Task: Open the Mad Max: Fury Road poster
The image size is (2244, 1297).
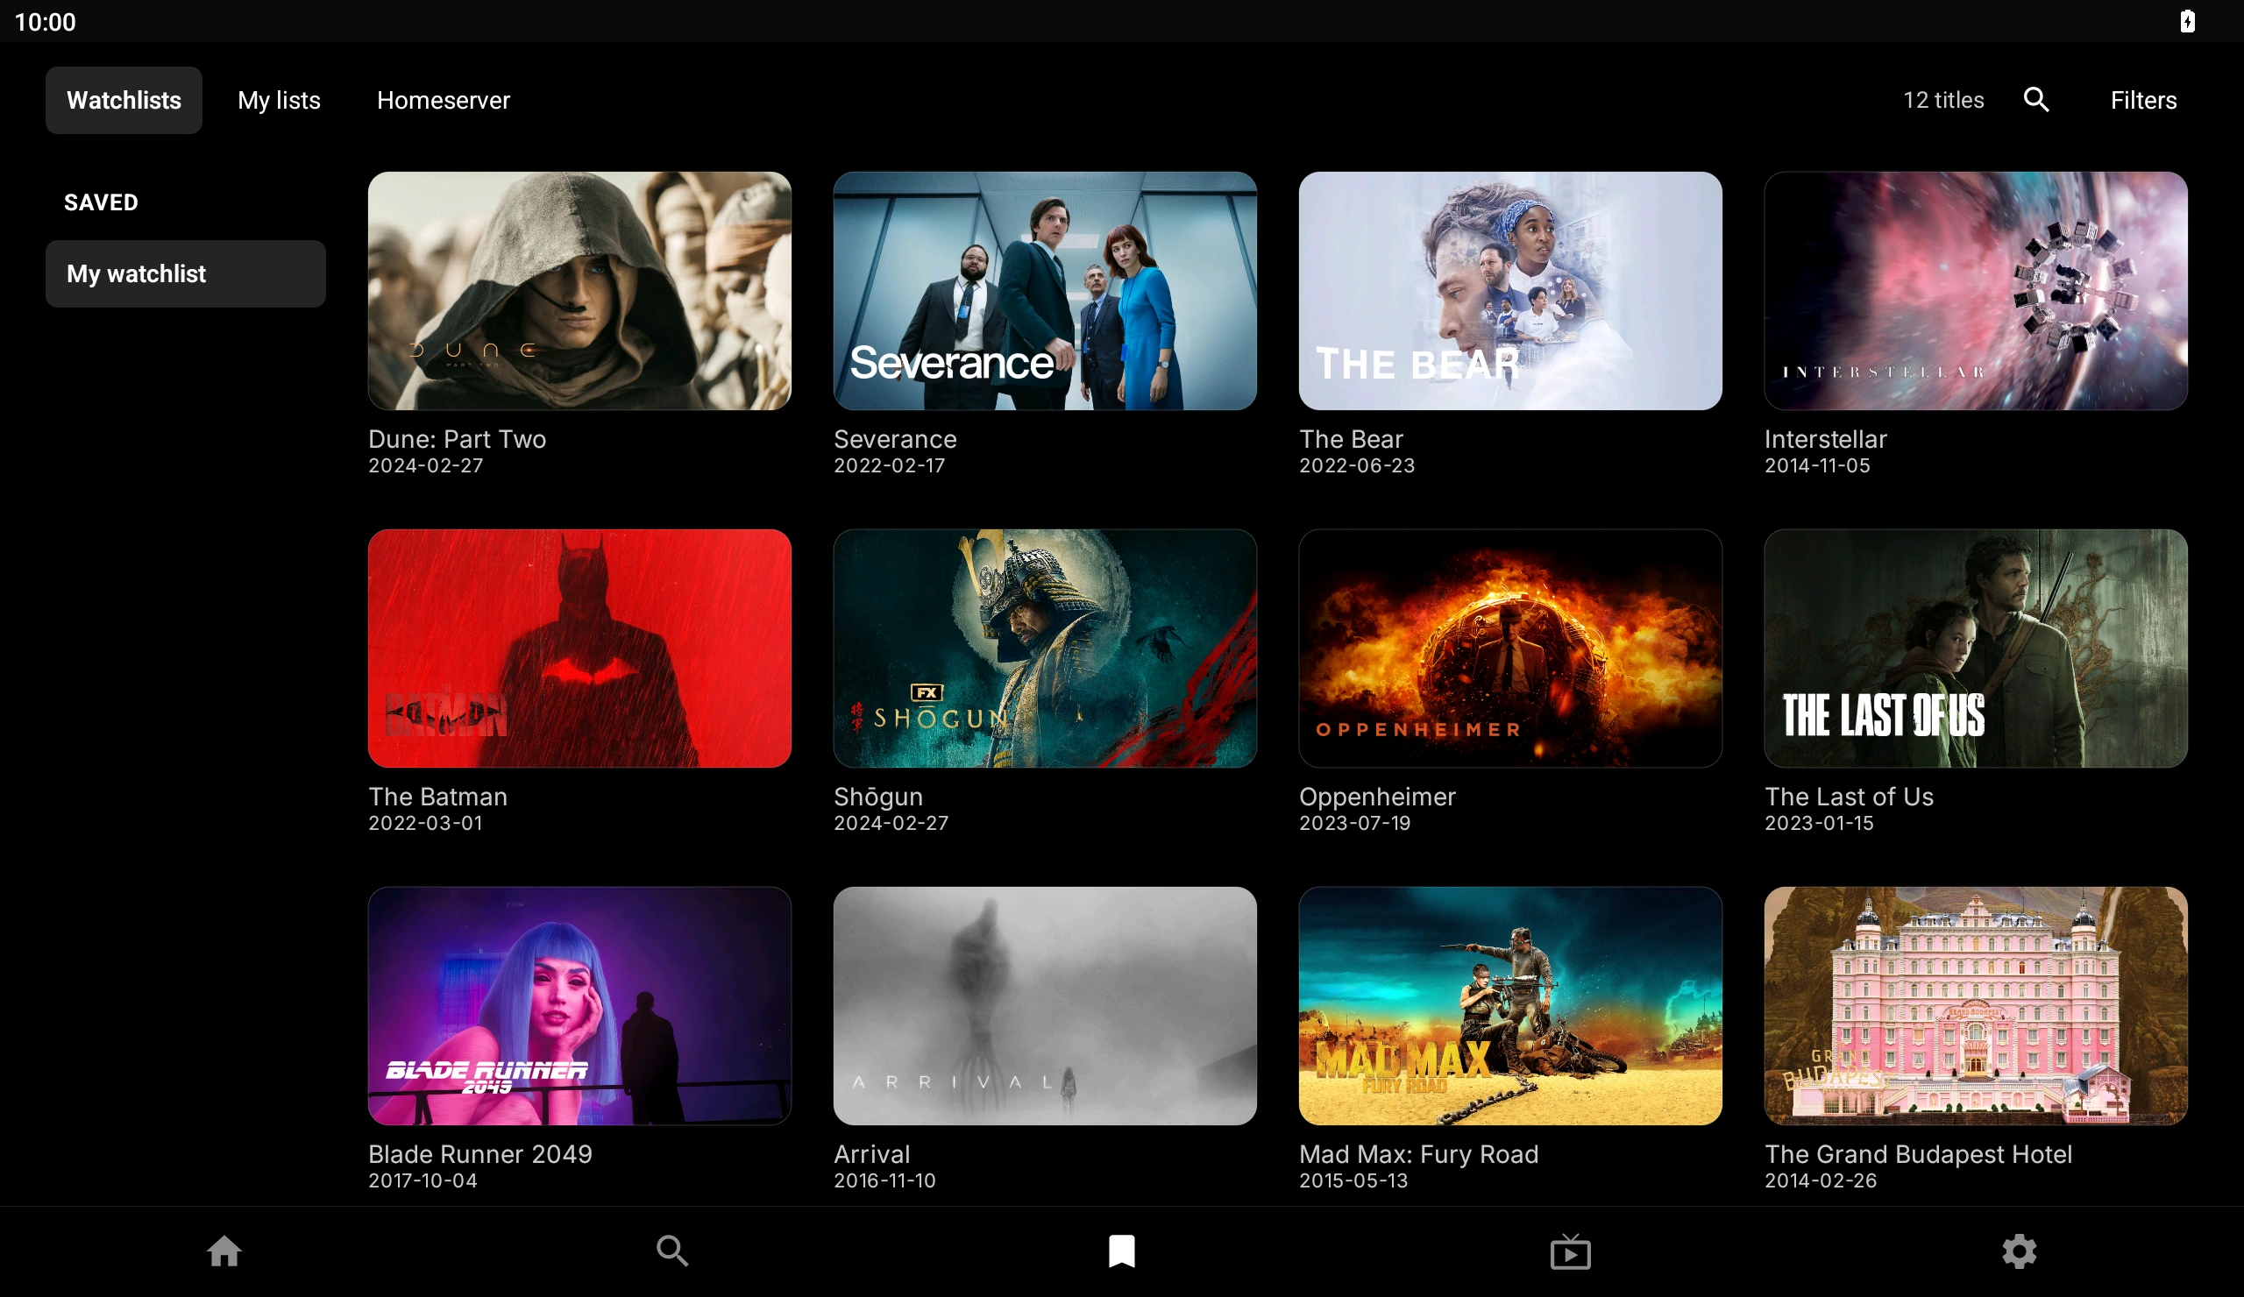Action: coord(1510,1006)
